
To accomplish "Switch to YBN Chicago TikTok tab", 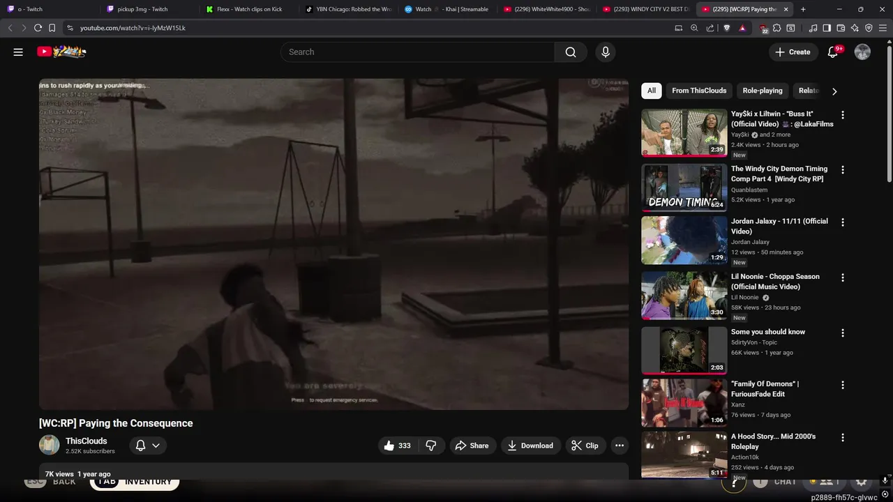I will click(x=348, y=9).
